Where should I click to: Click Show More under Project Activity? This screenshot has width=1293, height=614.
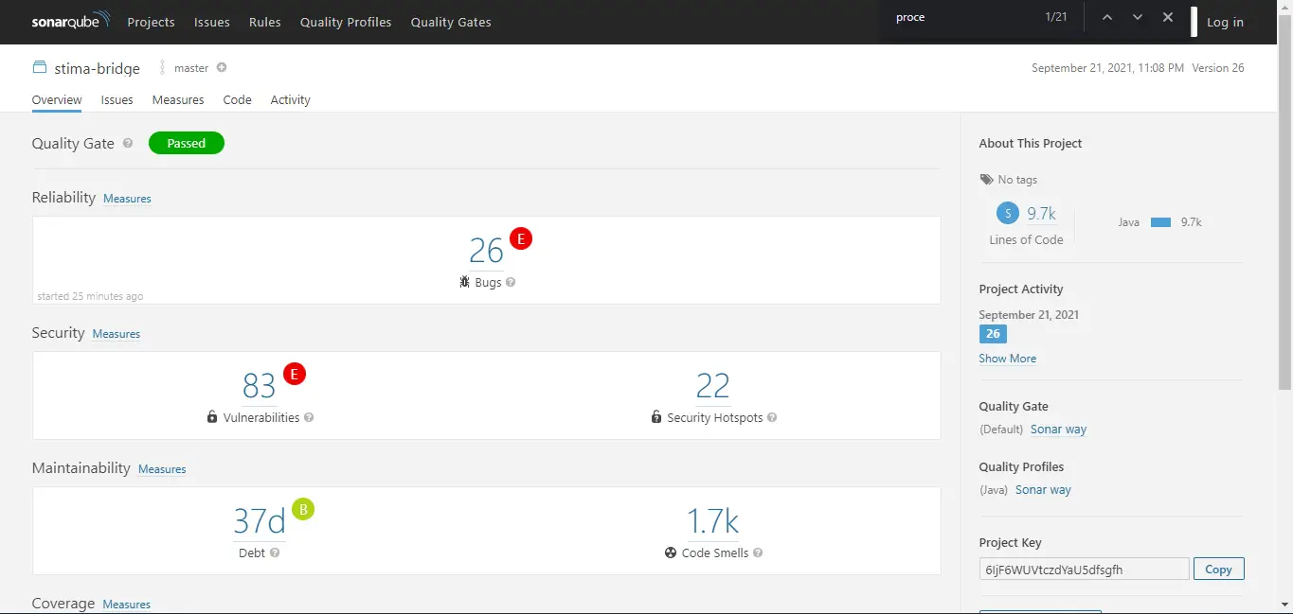(x=1007, y=359)
